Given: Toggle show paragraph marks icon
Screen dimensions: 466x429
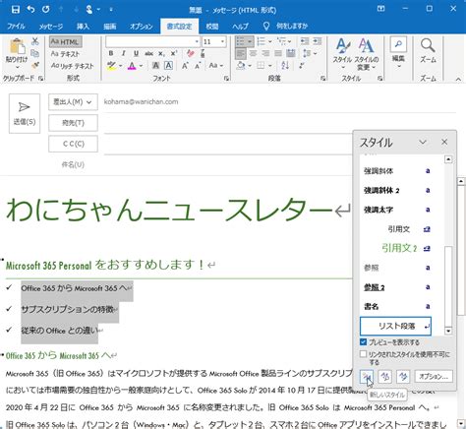Looking at the screenshot, I should point(301,66).
